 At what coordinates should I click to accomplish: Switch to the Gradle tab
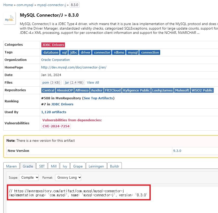point(28,166)
